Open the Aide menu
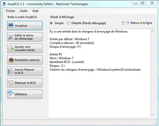 35,11
